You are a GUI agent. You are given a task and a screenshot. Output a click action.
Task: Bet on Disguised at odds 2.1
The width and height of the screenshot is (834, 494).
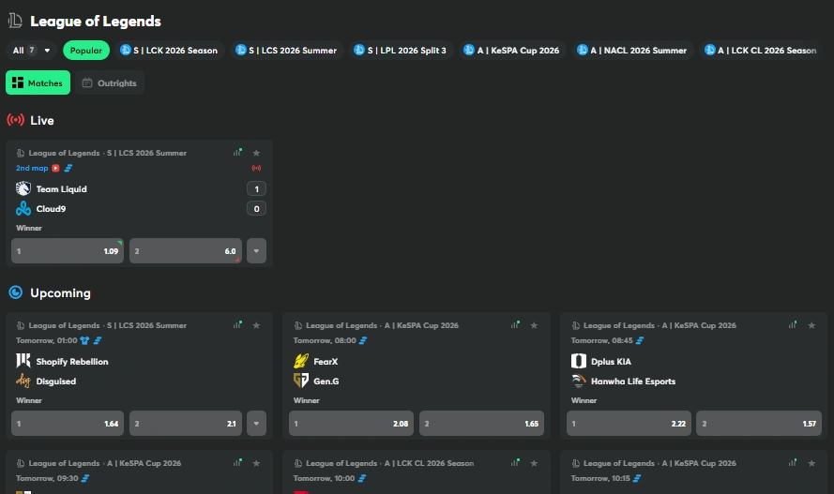[x=186, y=424]
